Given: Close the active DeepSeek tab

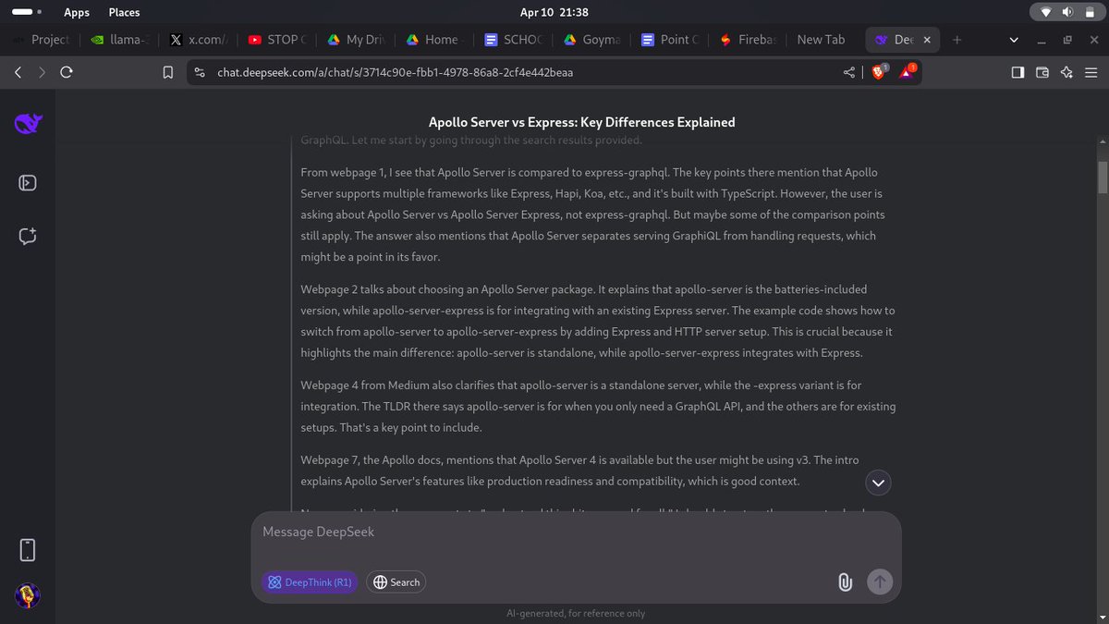Looking at the screenshot, I should pyautogui.click(x=927, y=40).
